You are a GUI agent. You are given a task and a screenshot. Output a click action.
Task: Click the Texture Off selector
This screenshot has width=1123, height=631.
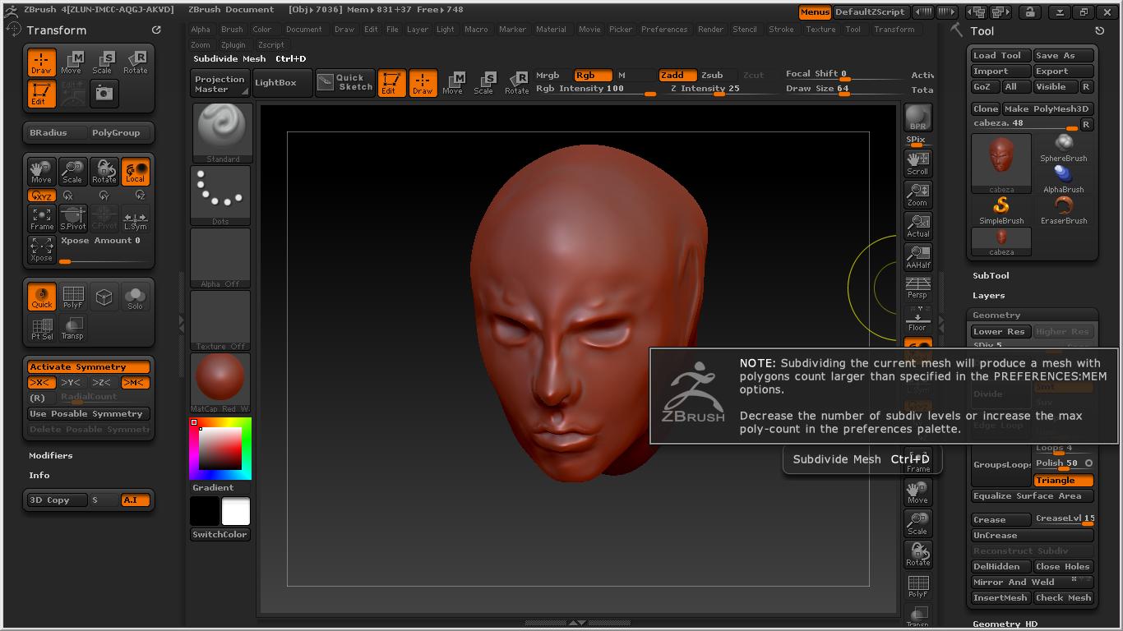[220, 320]
